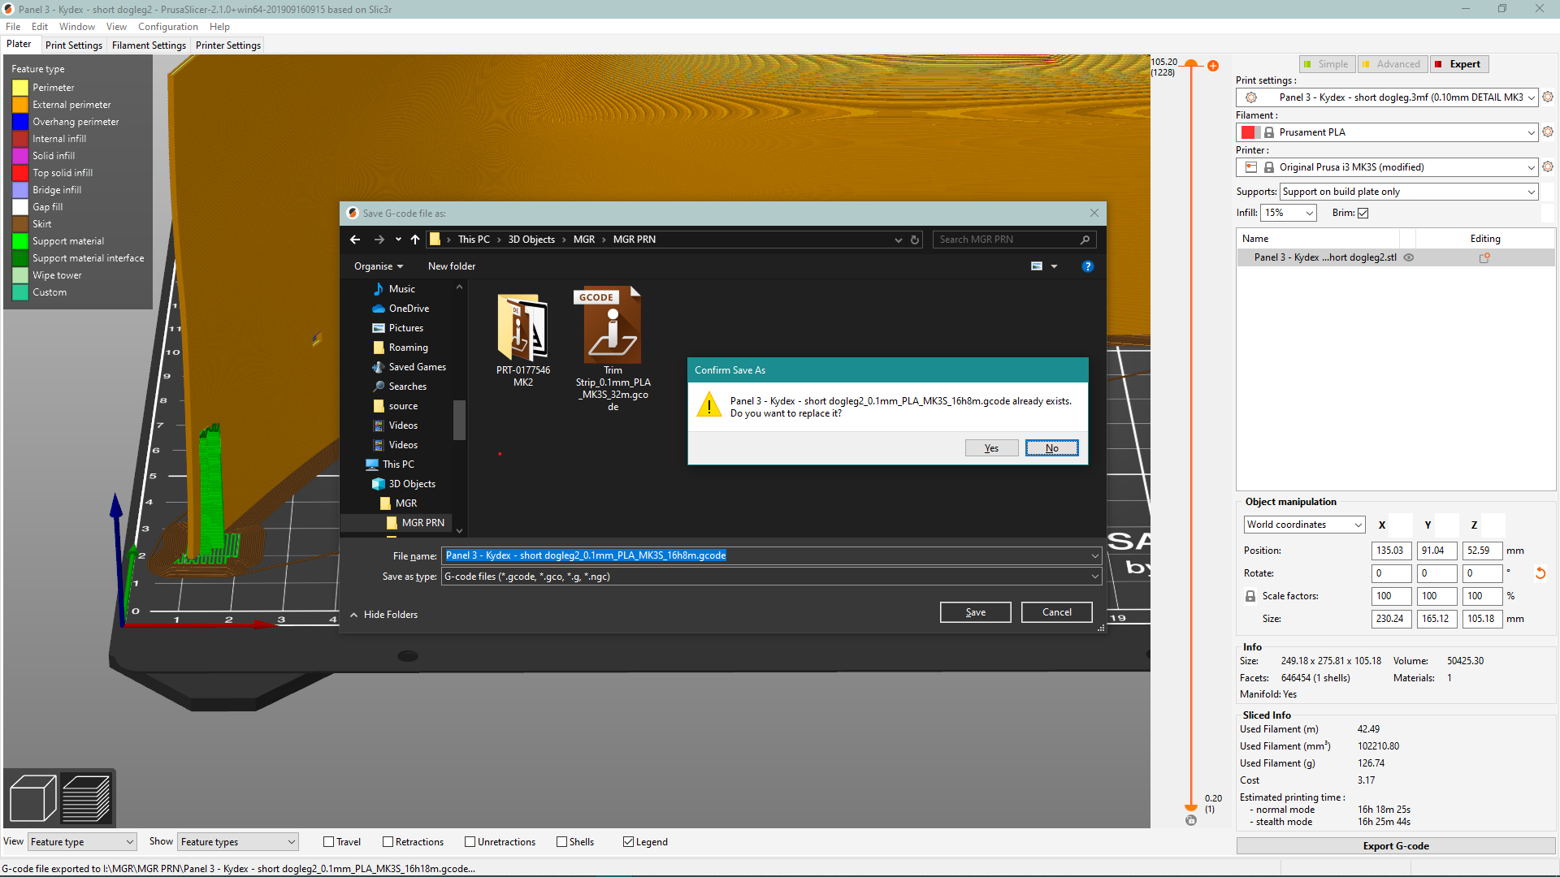
Task: Switch to layer preview icon
Action: (x=86, y=797)
